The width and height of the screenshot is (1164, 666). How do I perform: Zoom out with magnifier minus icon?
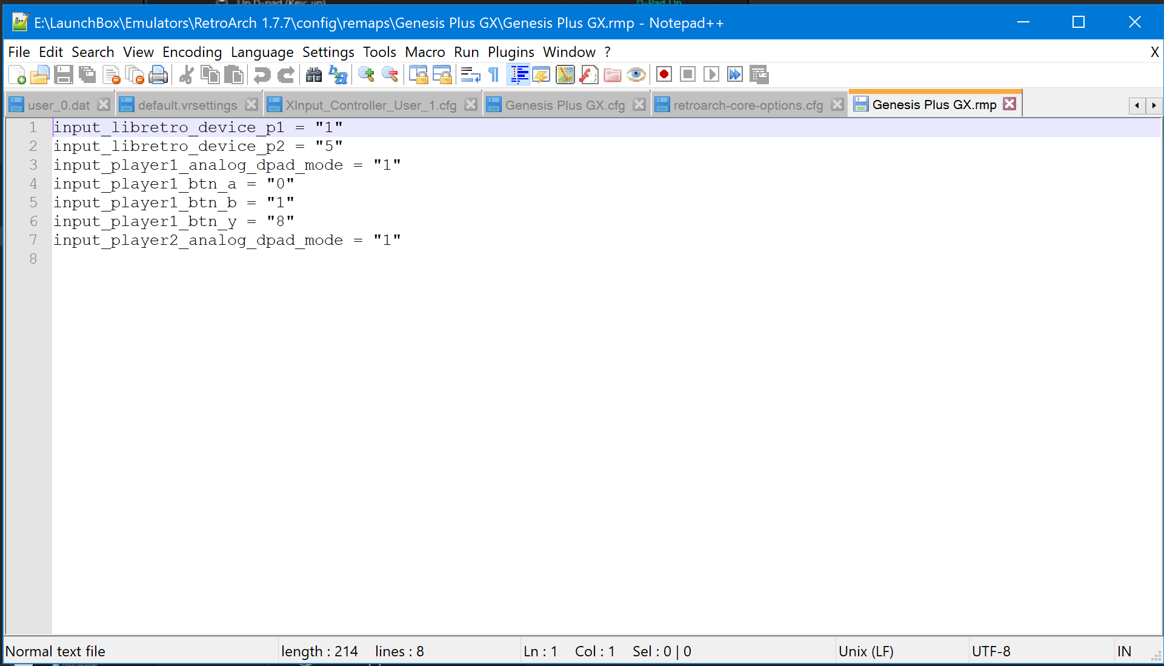point(390,75)
